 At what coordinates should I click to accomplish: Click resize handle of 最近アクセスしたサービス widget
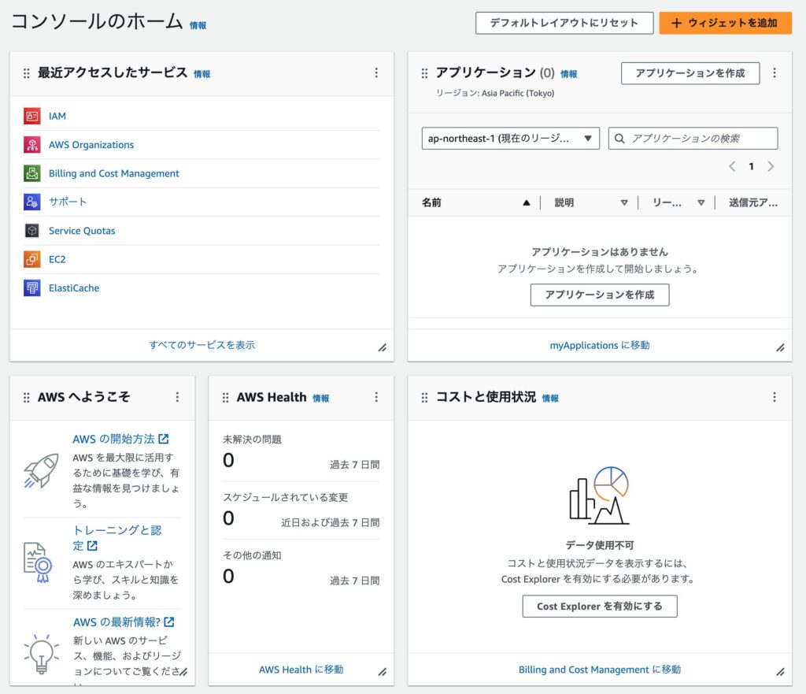tap(383, 347)
